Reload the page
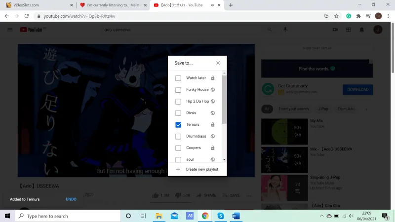The width and height of the screenshot is (395, 222). (x=27, y=16)
